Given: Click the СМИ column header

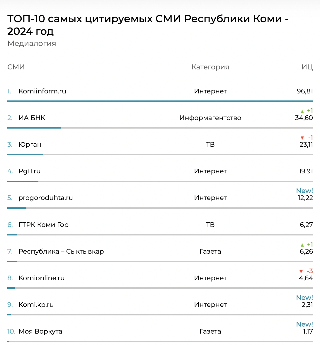Looking at the screenshot, I should click(16, 67).
